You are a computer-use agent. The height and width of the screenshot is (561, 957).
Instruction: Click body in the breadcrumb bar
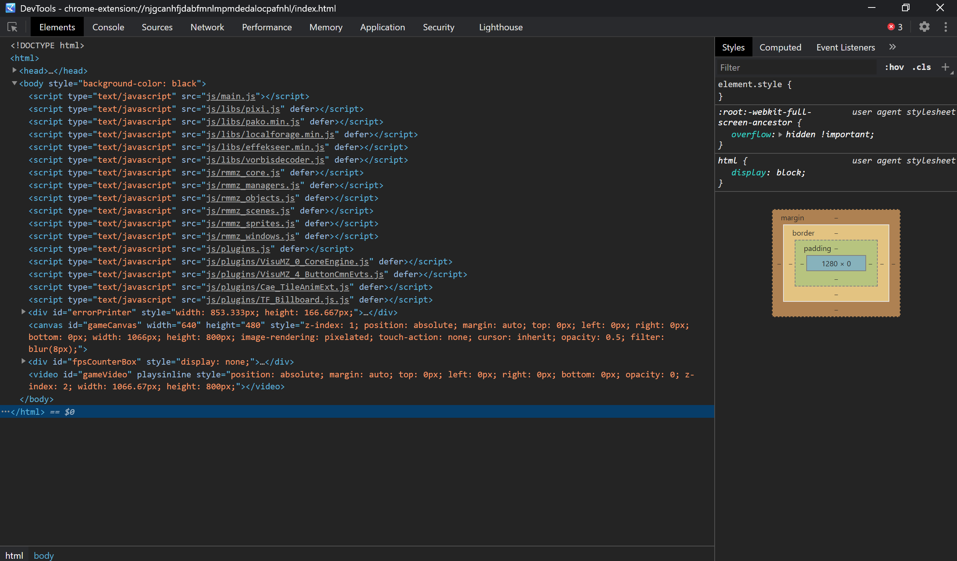tap(44, 555)
